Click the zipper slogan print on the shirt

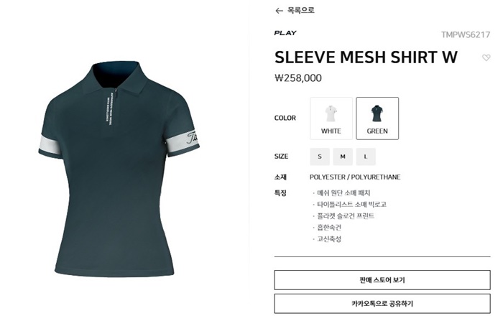click(108, 108)
